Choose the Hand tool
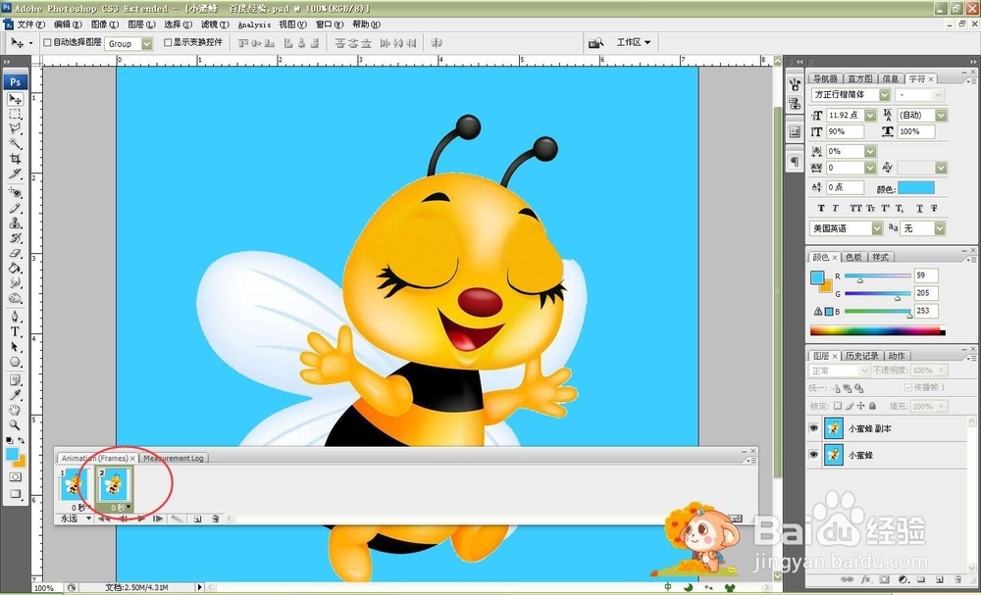 tap(16, 409)
